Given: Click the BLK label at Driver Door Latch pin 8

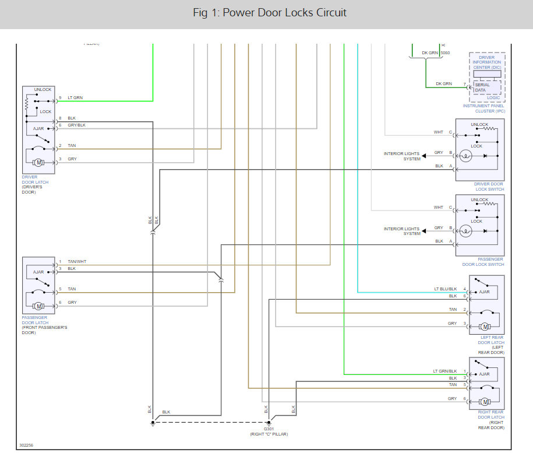Looking at the screenshot, I should click(x=72, y=118).
